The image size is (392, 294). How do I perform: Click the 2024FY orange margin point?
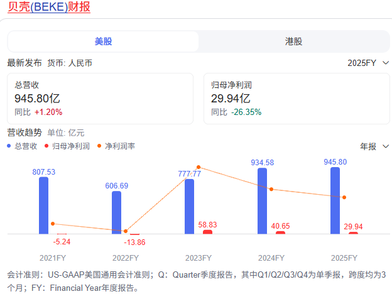click(x=271, y=189)
